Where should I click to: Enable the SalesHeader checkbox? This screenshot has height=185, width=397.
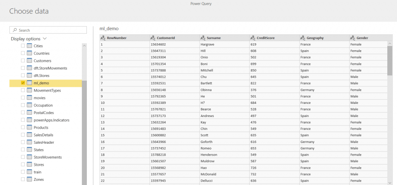point(23,142)
